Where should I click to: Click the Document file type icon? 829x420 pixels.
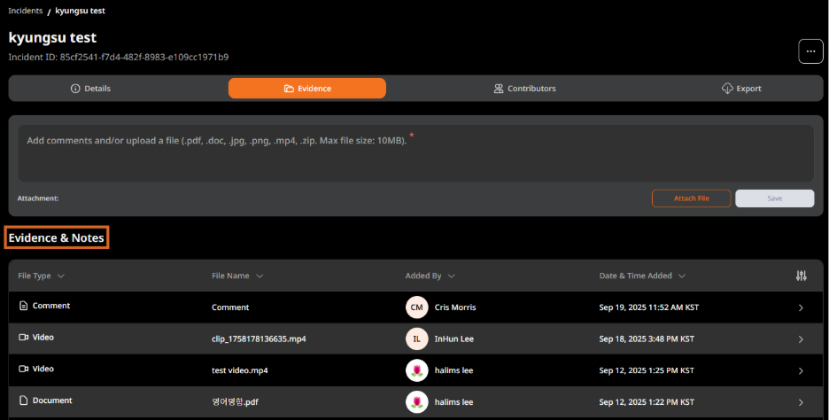coord(24,401)
